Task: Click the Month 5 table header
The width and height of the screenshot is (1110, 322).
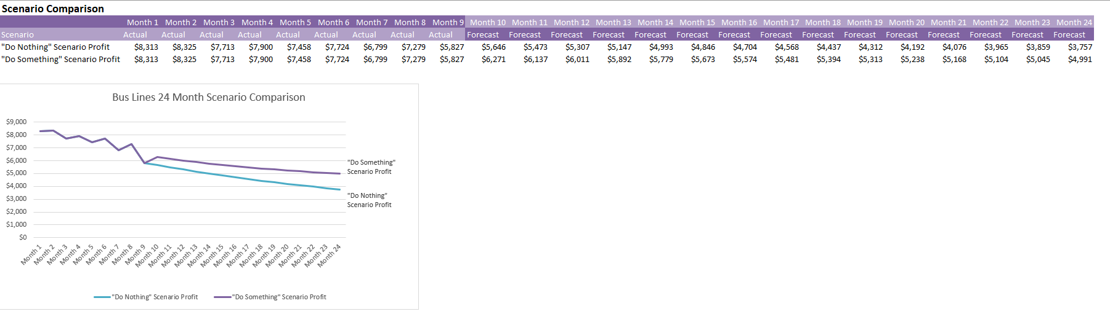Action: click(x=296, y=23)
